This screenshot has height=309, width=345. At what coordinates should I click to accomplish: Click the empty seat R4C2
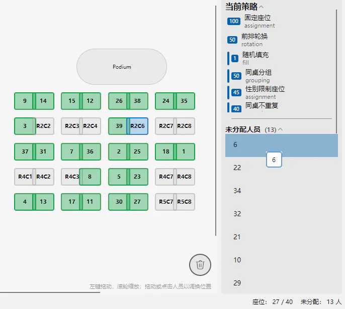pos(44,177)
